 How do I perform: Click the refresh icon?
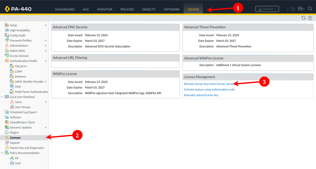303,18
